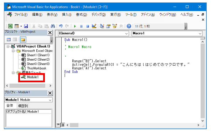211x132 pixels.
Task: Click the Range("B2").Select code line
Action: coord(89,61)
